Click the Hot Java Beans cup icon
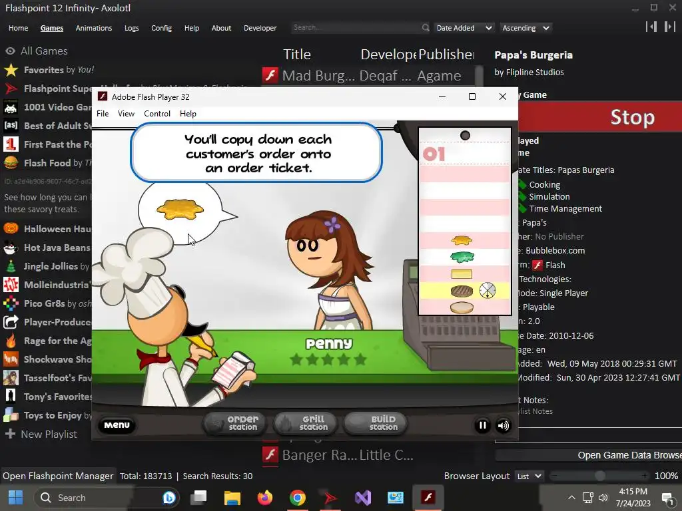Image resolution: width=682 pixels, height=511 pixels. click(x=11, y=248)
